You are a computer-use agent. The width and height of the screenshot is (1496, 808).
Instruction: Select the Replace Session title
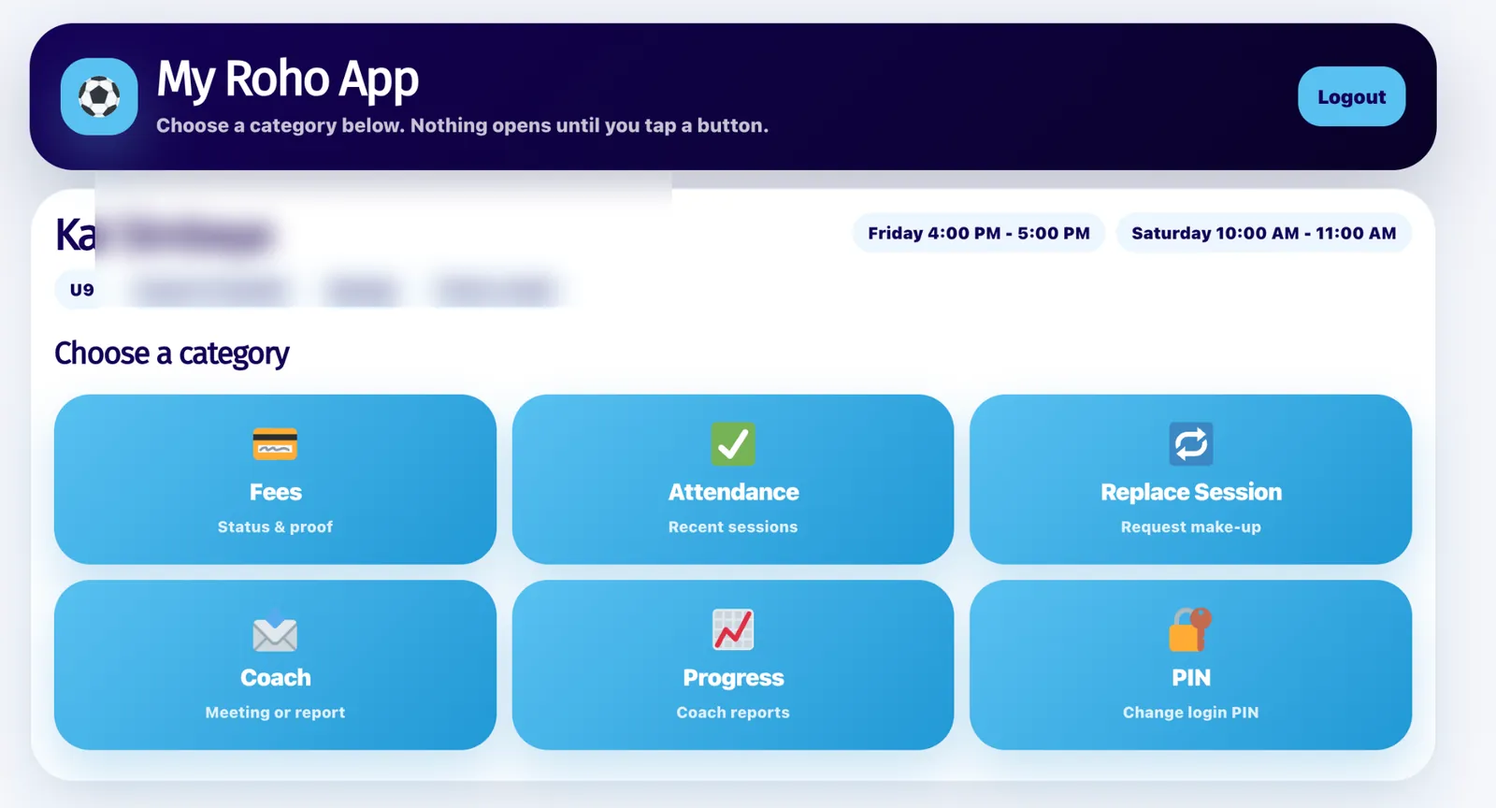1191,492
